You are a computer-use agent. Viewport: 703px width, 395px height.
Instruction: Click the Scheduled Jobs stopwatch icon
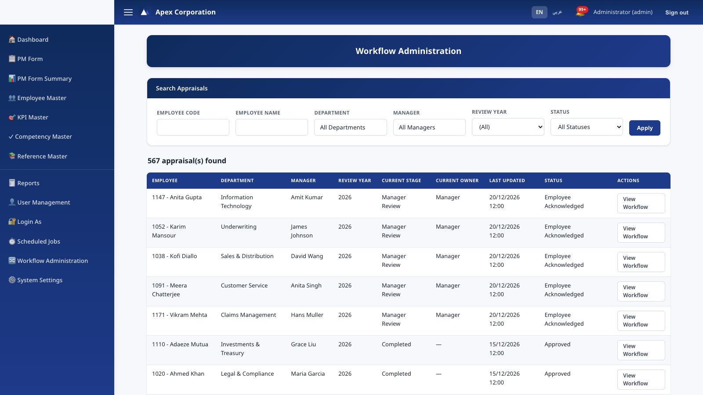pos(12,241)
